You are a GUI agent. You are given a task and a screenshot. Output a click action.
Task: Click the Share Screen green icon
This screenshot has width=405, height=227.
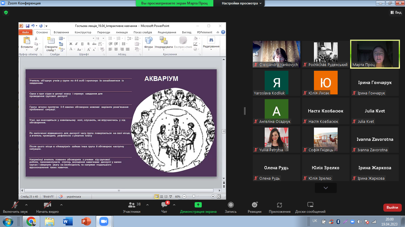click(x=198, y=205)
